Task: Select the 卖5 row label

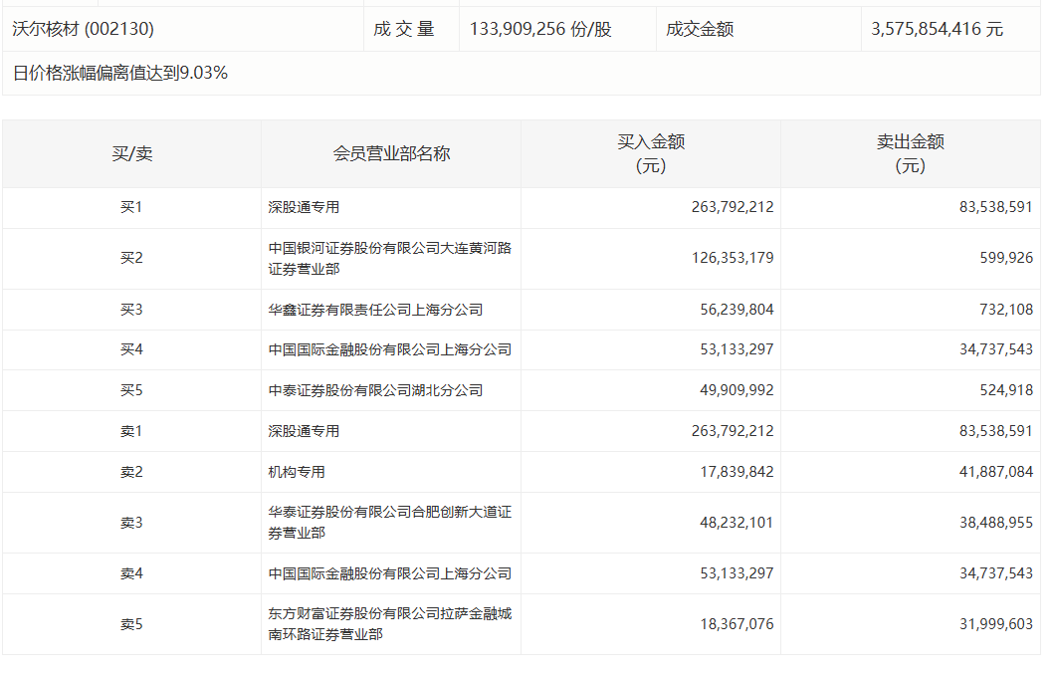Action: pos(131,624)
